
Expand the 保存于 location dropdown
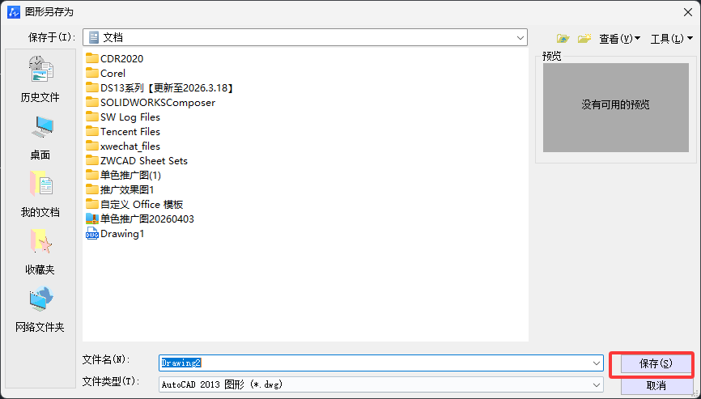pos(520,37)
